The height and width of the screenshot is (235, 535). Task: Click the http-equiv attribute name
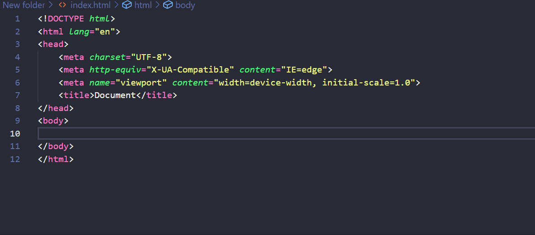115,70
